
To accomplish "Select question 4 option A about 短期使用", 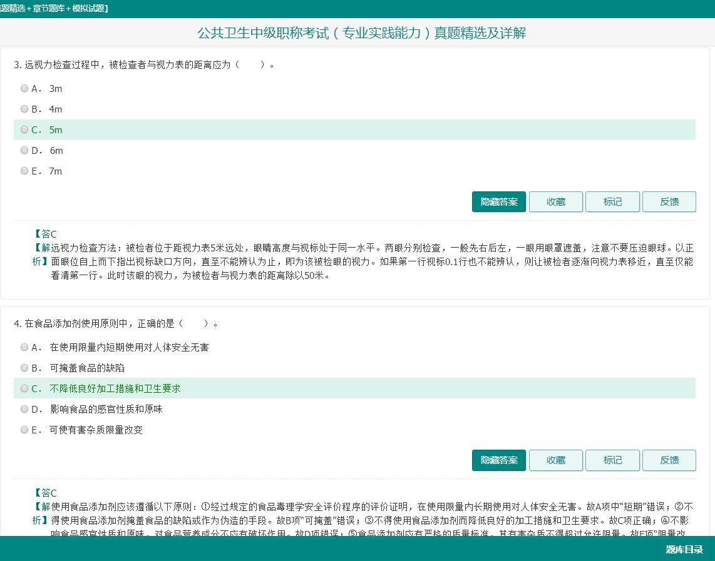I will coord(24,347).
